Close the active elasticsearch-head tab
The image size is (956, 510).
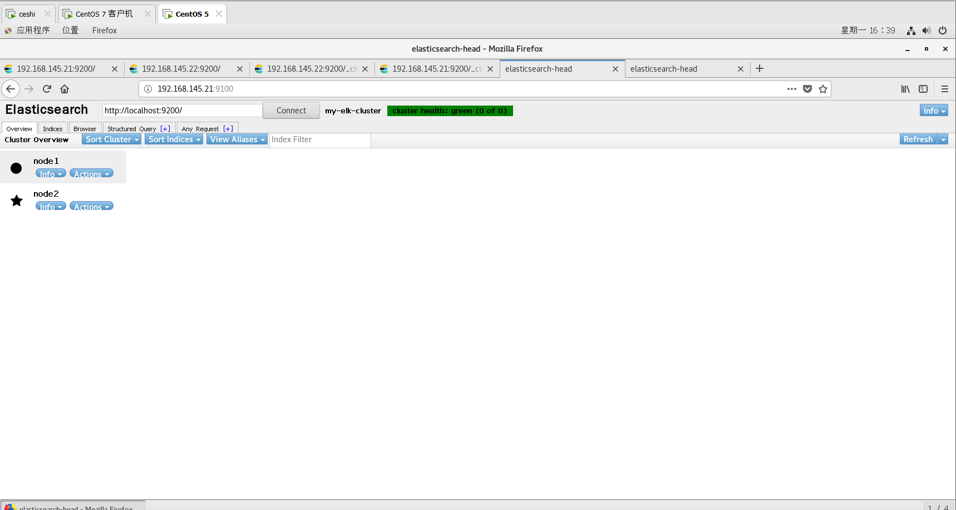point(615,69)
